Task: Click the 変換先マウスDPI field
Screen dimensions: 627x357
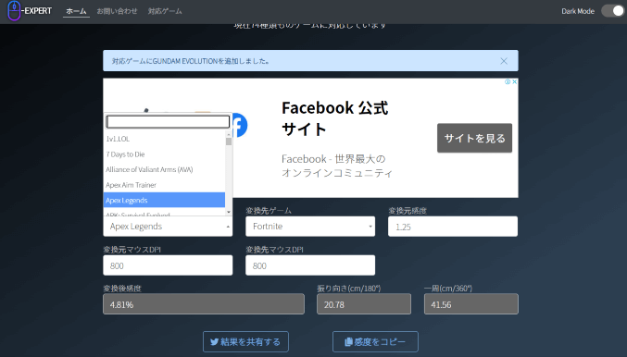Action: pos(310,265)
